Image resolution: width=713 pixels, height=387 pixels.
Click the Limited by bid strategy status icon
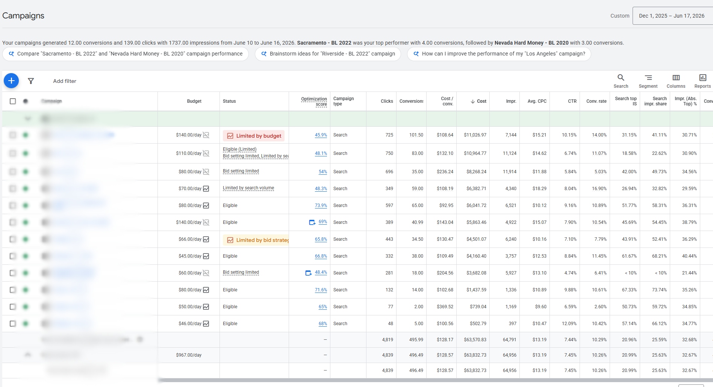[x=230, y=240]
